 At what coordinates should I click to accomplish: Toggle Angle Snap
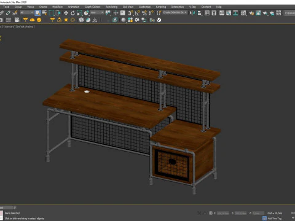coord(138,13)
